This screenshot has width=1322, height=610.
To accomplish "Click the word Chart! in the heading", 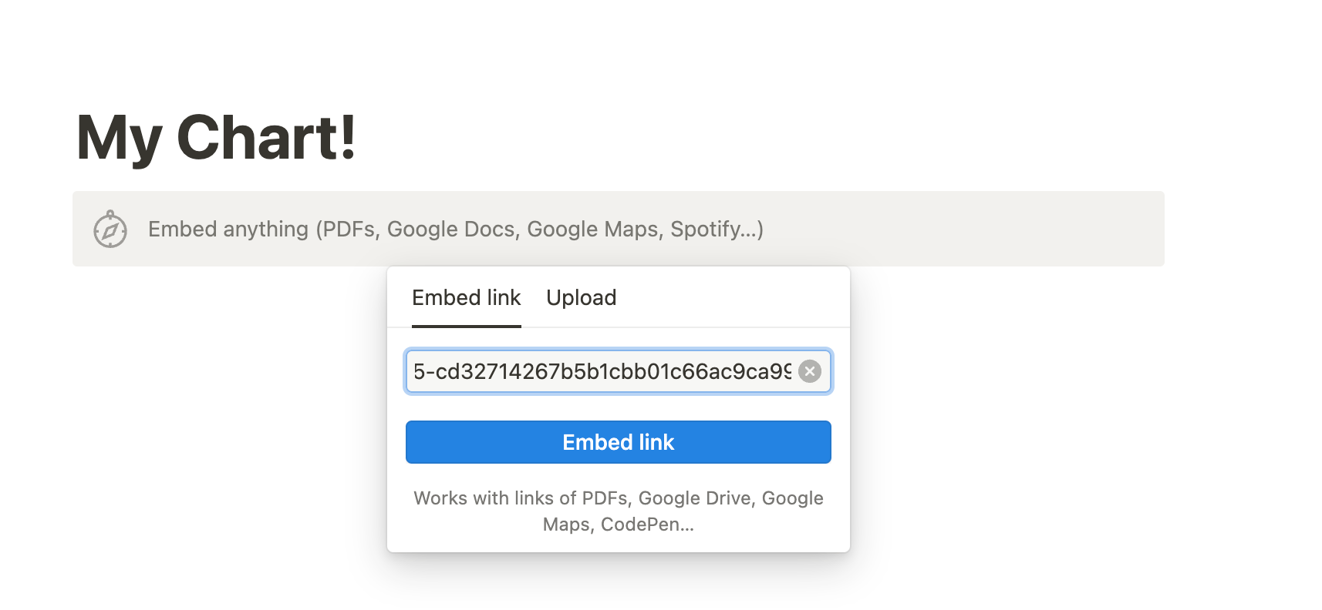I will pos(267,138).
